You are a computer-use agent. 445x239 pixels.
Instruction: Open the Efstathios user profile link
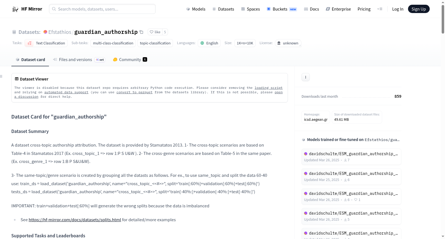click(x=60, y=32)
